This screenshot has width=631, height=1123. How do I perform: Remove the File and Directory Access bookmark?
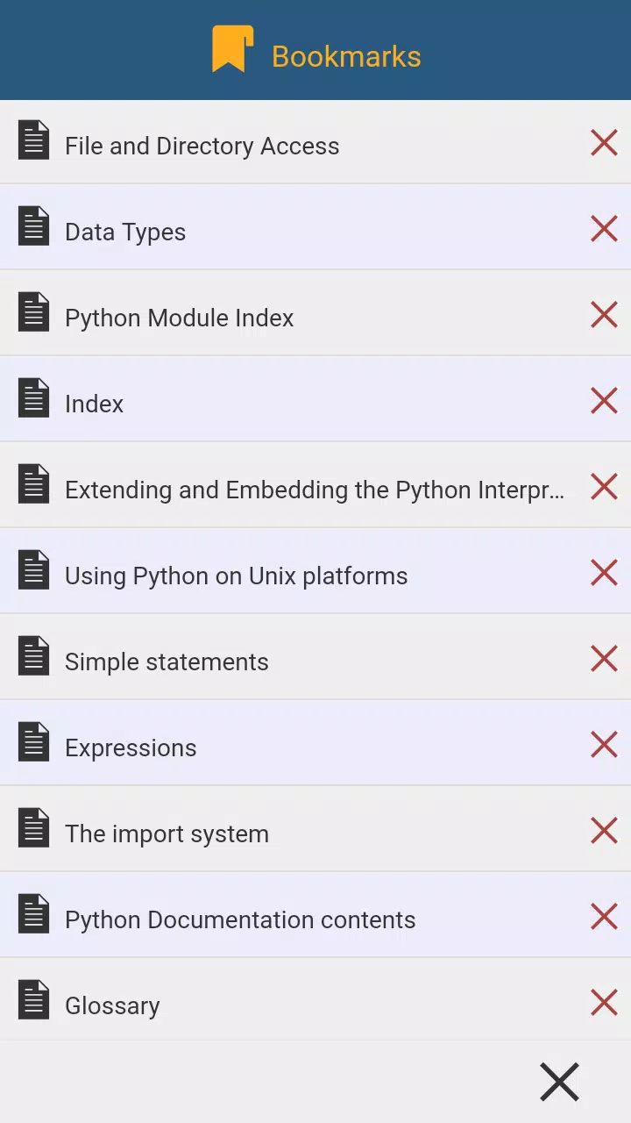tap(604, 142)
